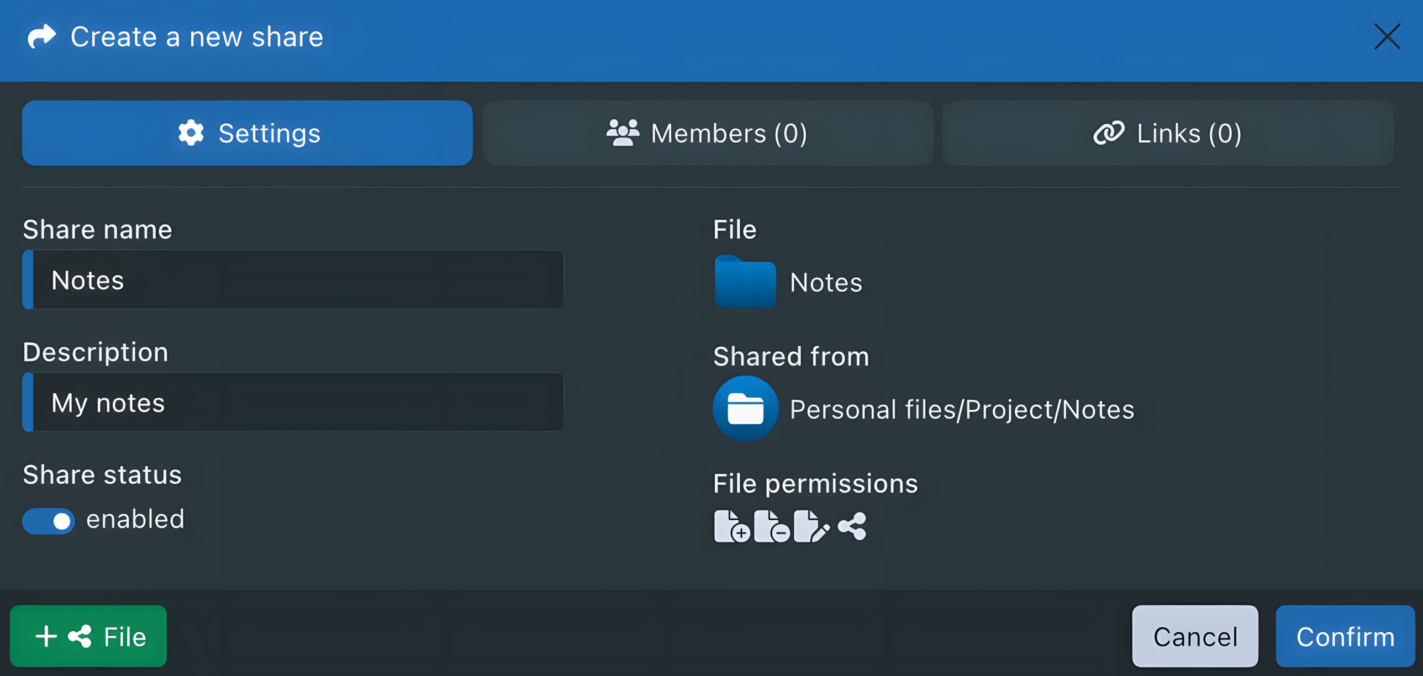Click the share arrow icon in the header
1423x676 pixels.
click(x=41, y=36)
